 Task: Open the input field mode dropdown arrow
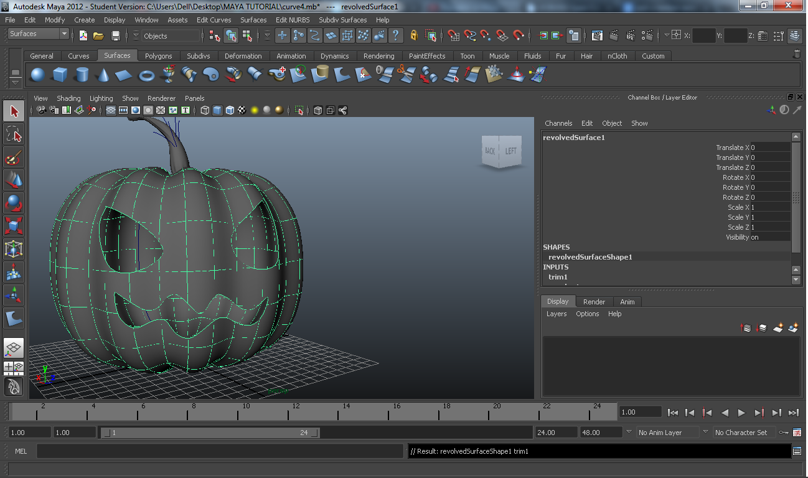667,35
